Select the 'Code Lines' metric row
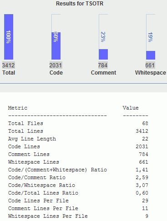 [x=78, y=146]
